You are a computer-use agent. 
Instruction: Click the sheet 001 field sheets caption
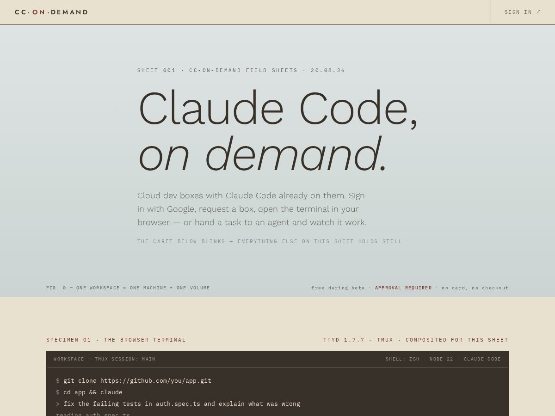click(241, 71)
